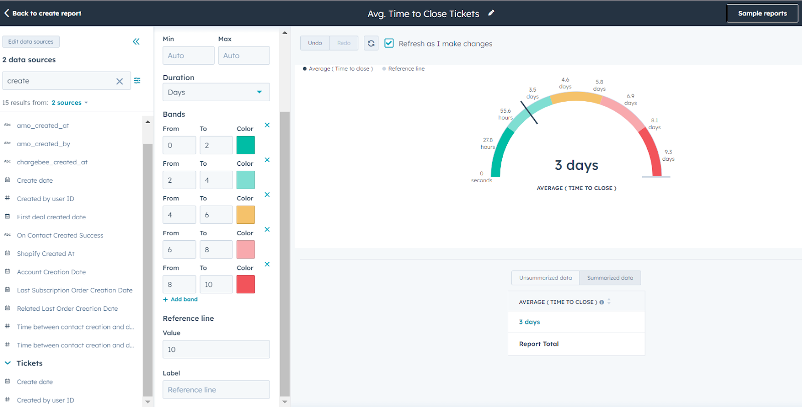The image size is (802, 407).
Task: Click the Reference line Value field
Action: [216, 349]
